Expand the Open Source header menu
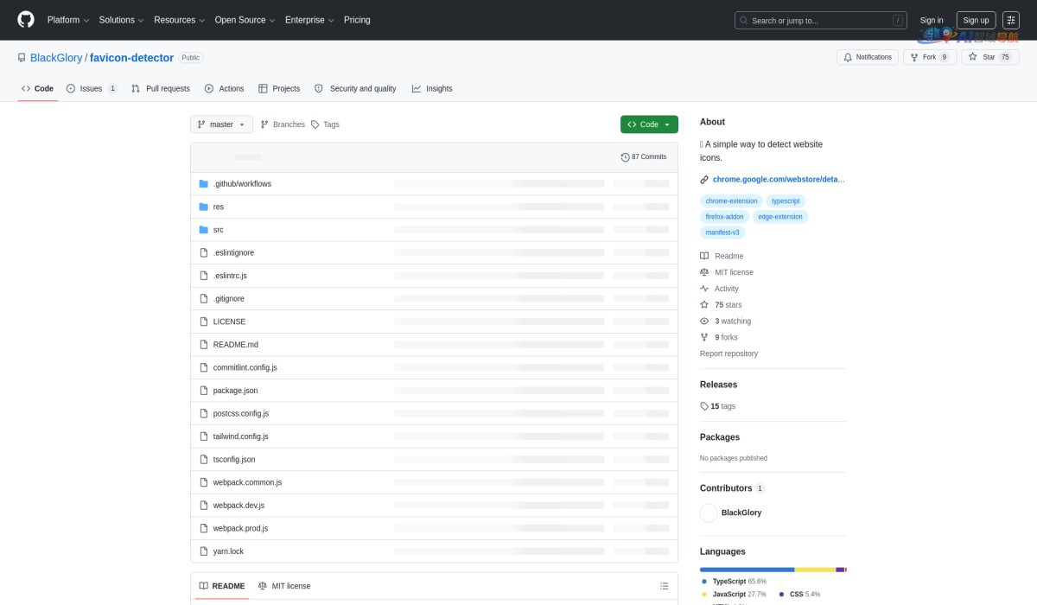This screenshot has height=605, width=1037. pyautogui.click(x=245, y=20)
